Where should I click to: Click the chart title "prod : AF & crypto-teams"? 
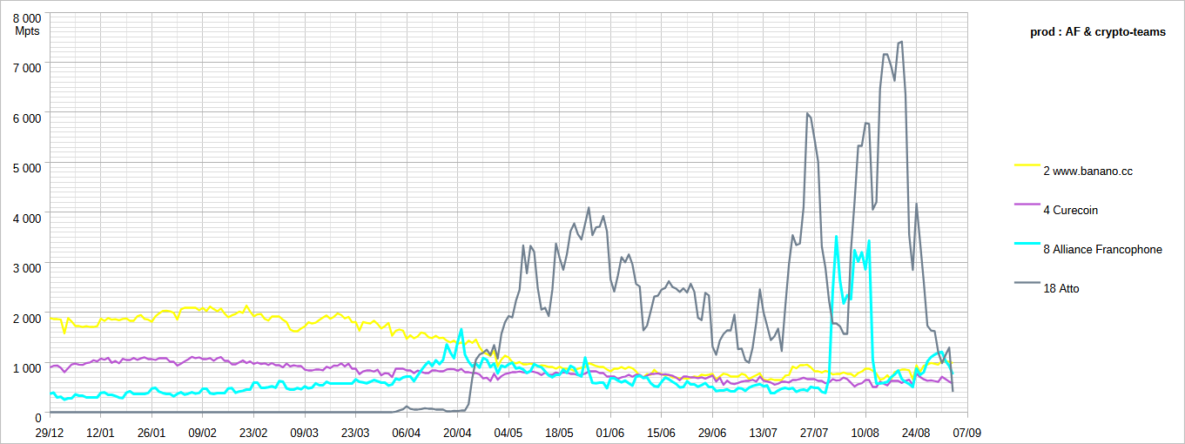click(x=1097, y=32)
